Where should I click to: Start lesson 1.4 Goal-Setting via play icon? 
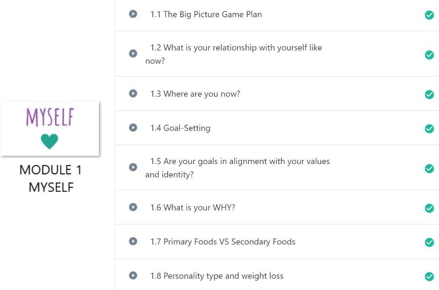[133, 128]
